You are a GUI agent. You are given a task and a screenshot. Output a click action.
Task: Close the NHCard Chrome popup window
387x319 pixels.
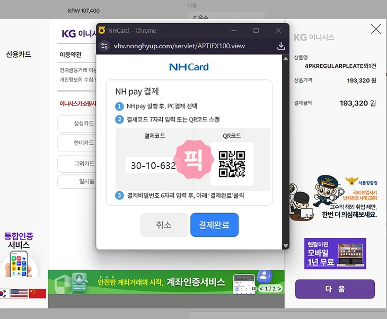coord(278,30)
